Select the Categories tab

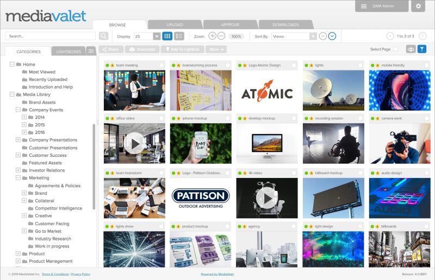[28, 52]
